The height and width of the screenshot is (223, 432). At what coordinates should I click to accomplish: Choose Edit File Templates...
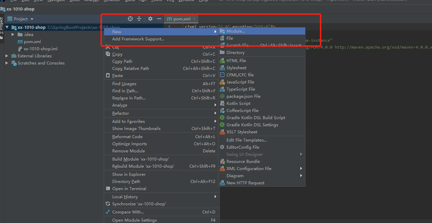pos(262,140)
